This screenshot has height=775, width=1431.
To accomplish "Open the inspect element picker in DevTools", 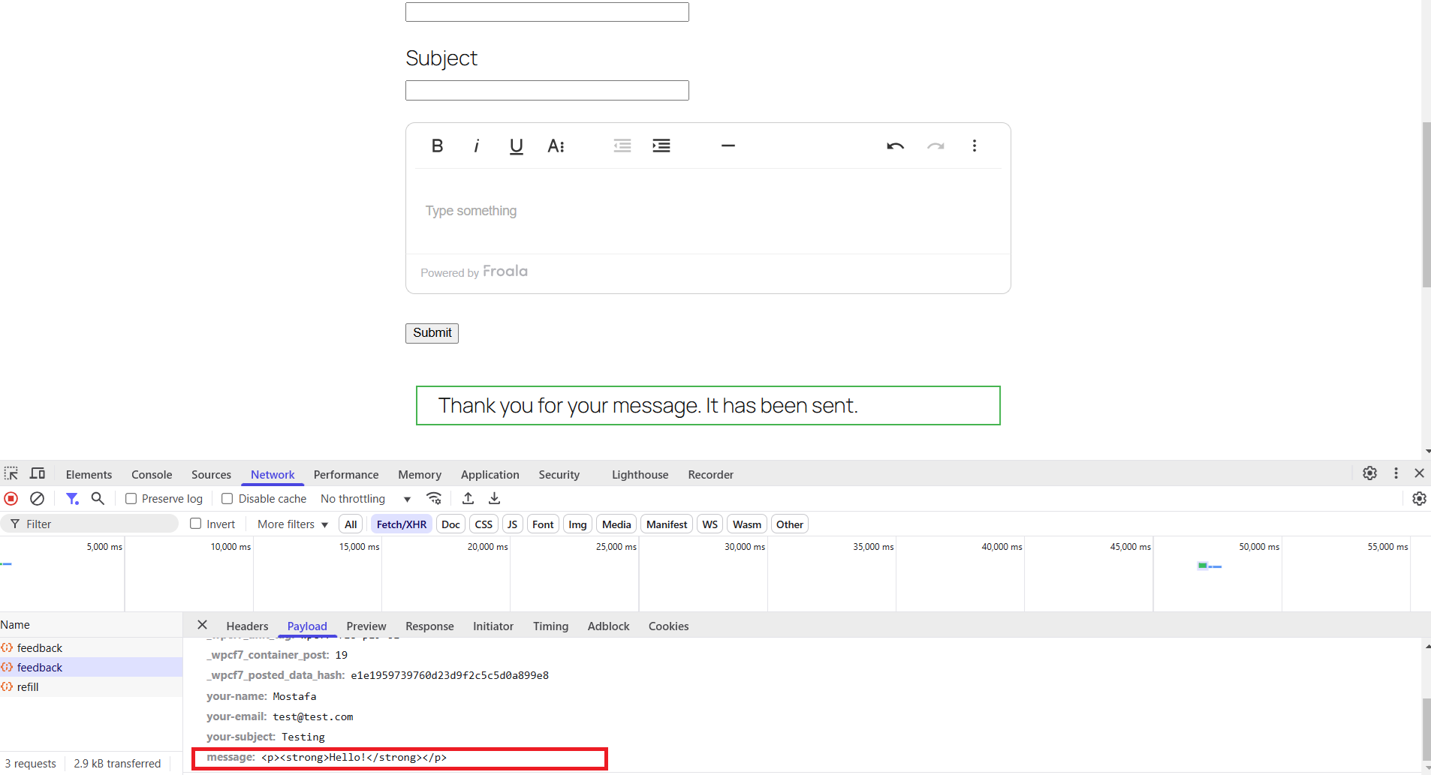I will (x=11, y=473).
